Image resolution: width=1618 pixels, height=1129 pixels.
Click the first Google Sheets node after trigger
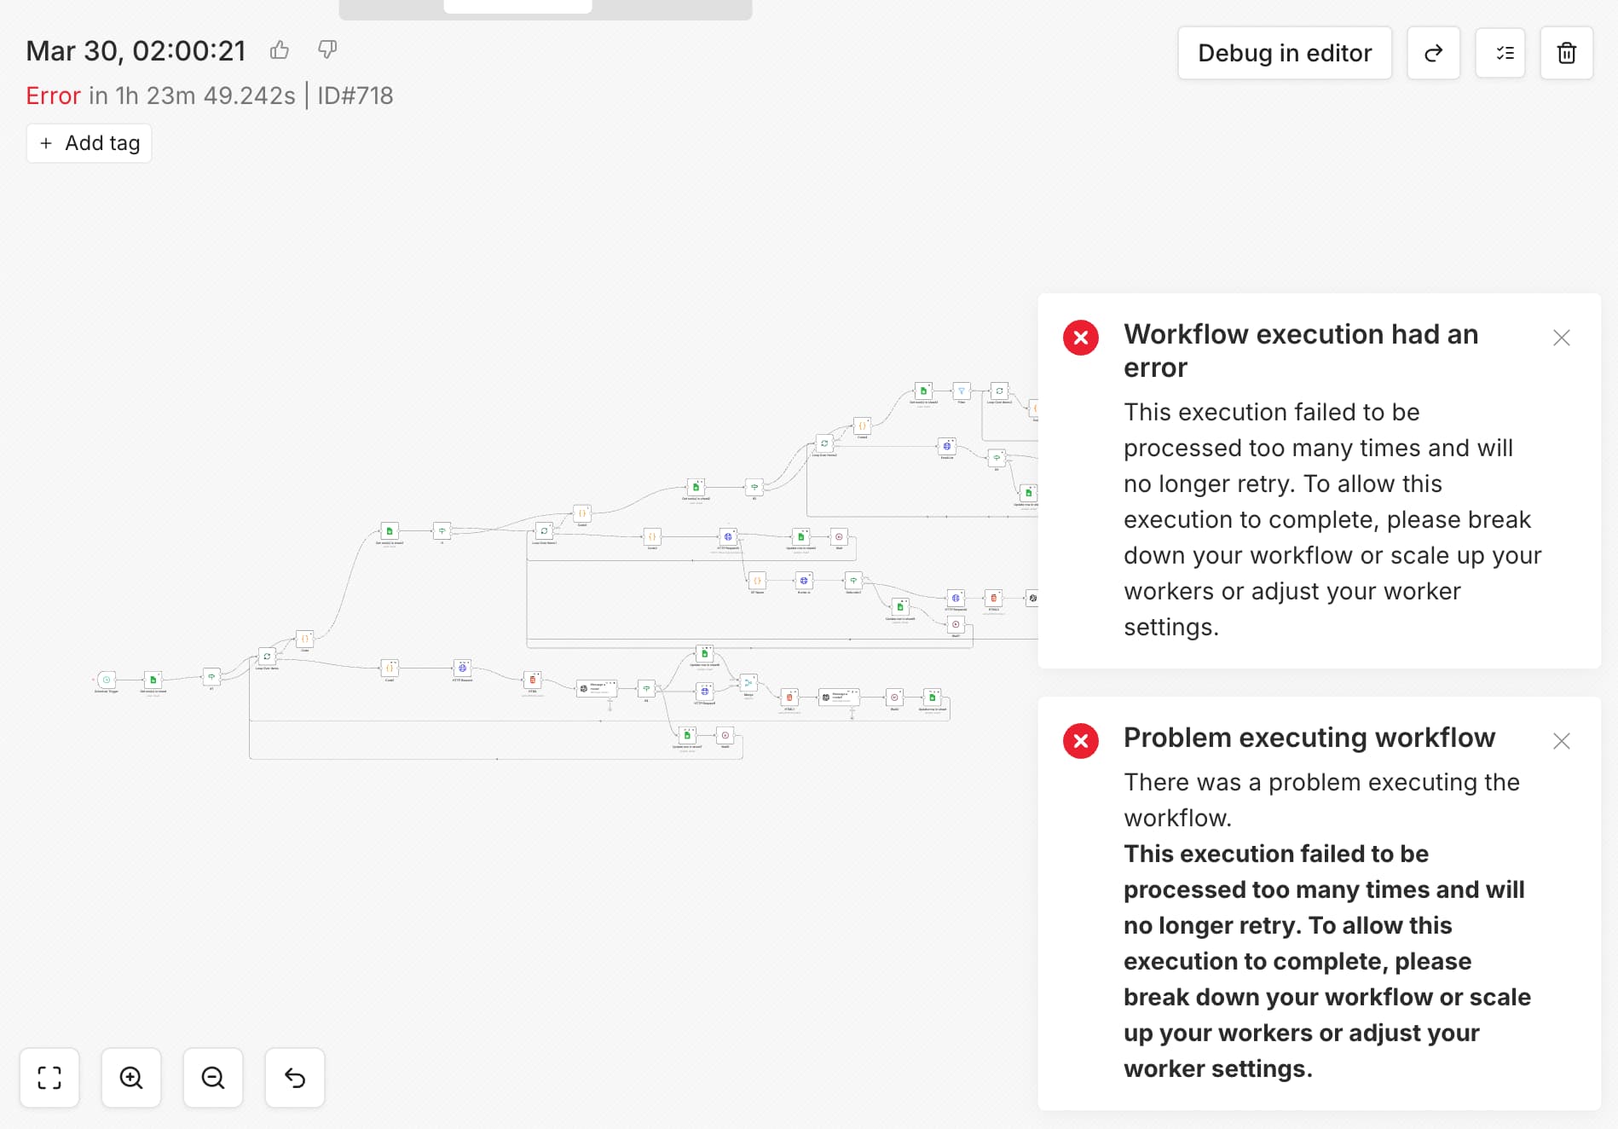click(153, 680)
